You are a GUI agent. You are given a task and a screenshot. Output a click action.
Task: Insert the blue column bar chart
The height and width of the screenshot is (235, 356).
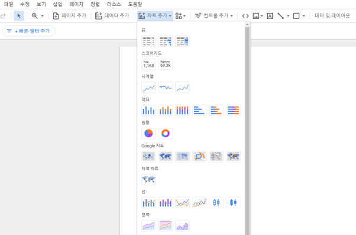point(148,111)
